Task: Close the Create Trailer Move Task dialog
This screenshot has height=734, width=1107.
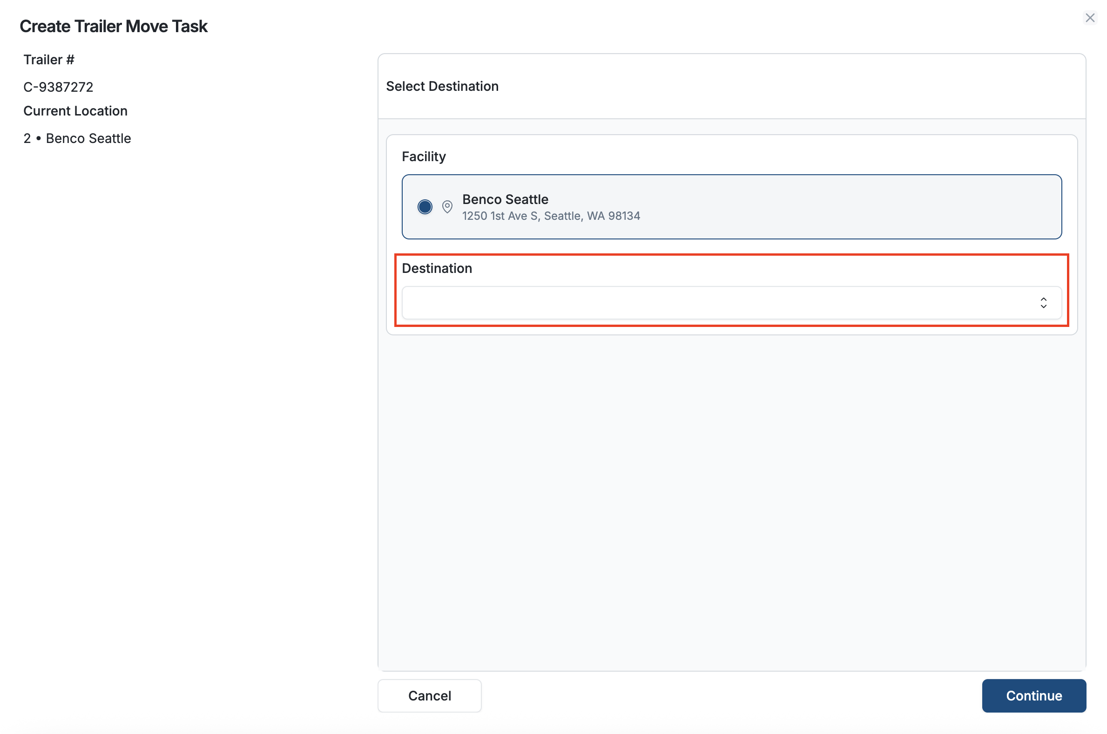Action: [x=1090, y=18]
